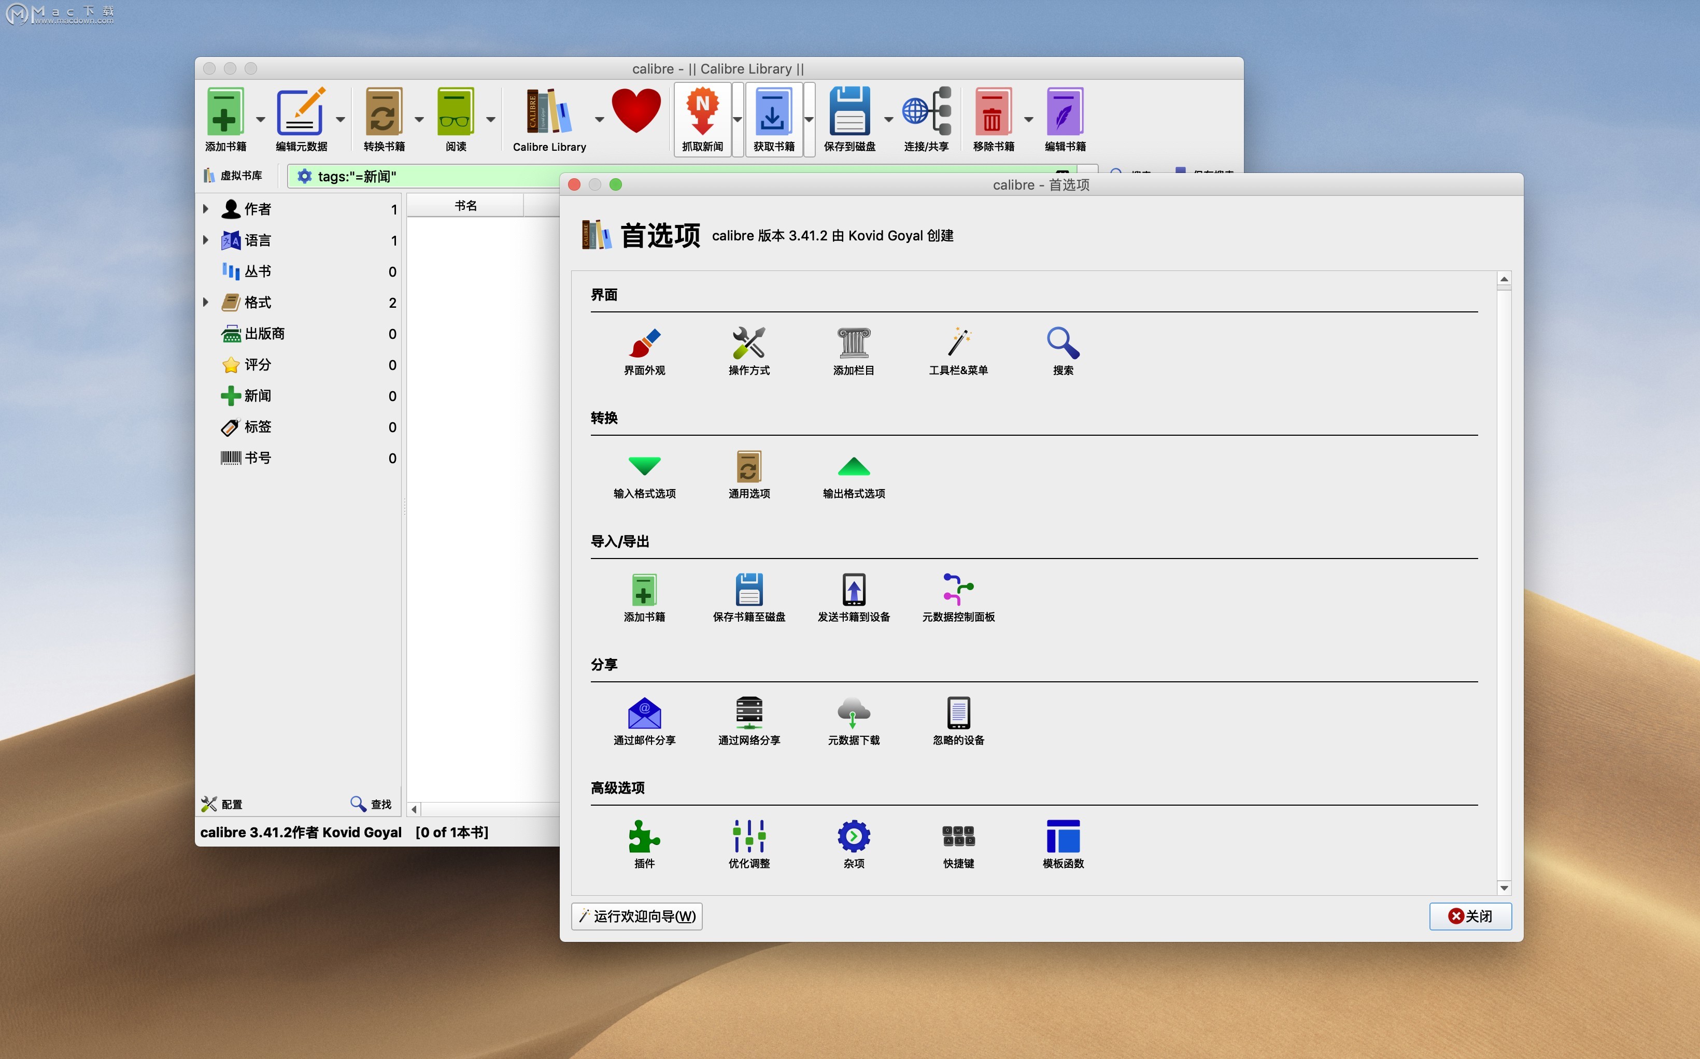1700x1059 pixels.
Task: Open the 添加栏目 custom columns settings
Action: [x=854, y=352]
